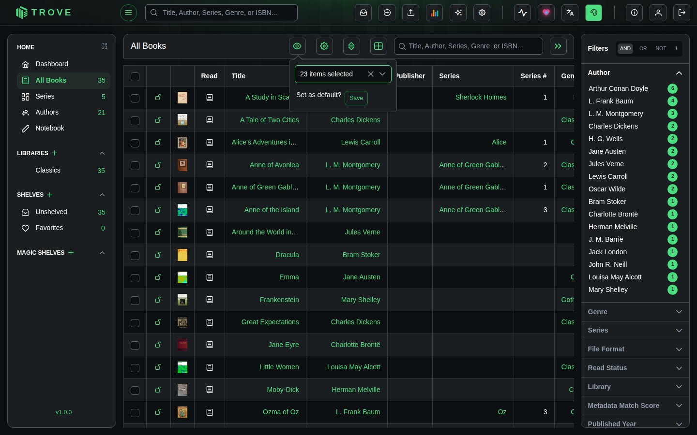697x435 pixels.
Task: Tick the select-all checkbox in table header
Action: tap(135, 76)
